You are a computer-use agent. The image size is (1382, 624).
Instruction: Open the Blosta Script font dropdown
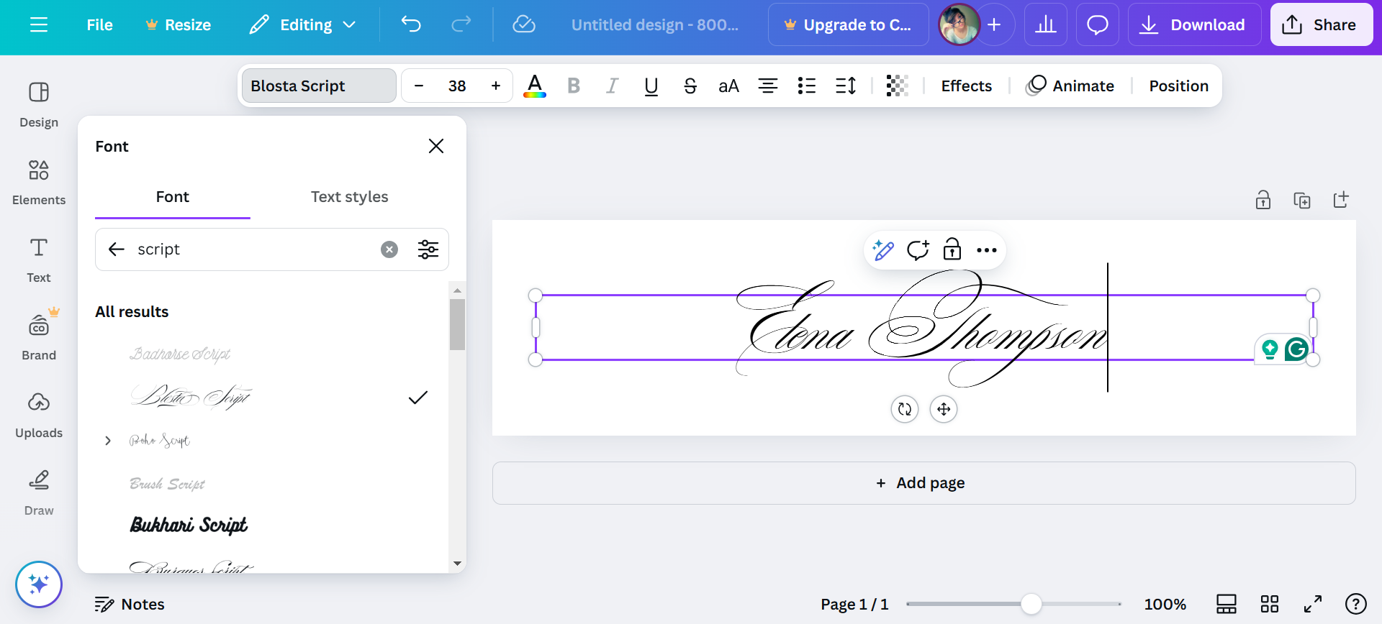[319, 86]
